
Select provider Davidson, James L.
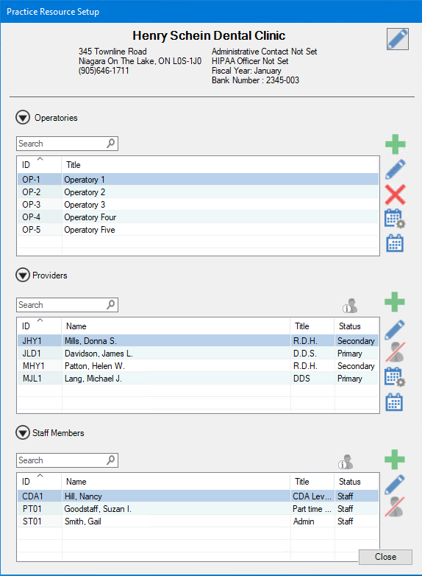pyautogui.click(x=198, y=354)
